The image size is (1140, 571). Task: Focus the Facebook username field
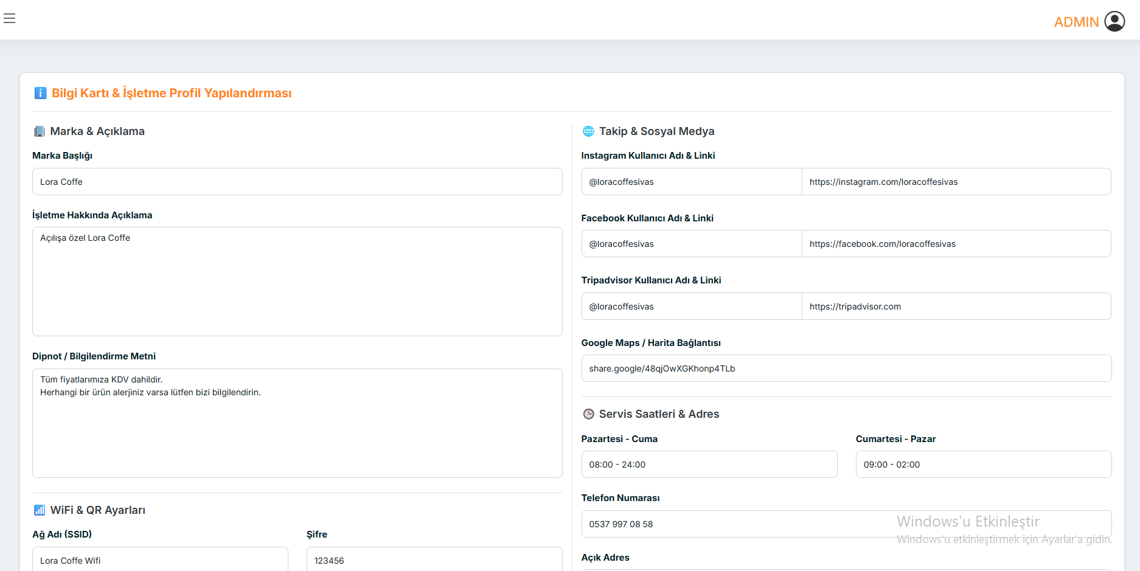[x=692, y=244]
